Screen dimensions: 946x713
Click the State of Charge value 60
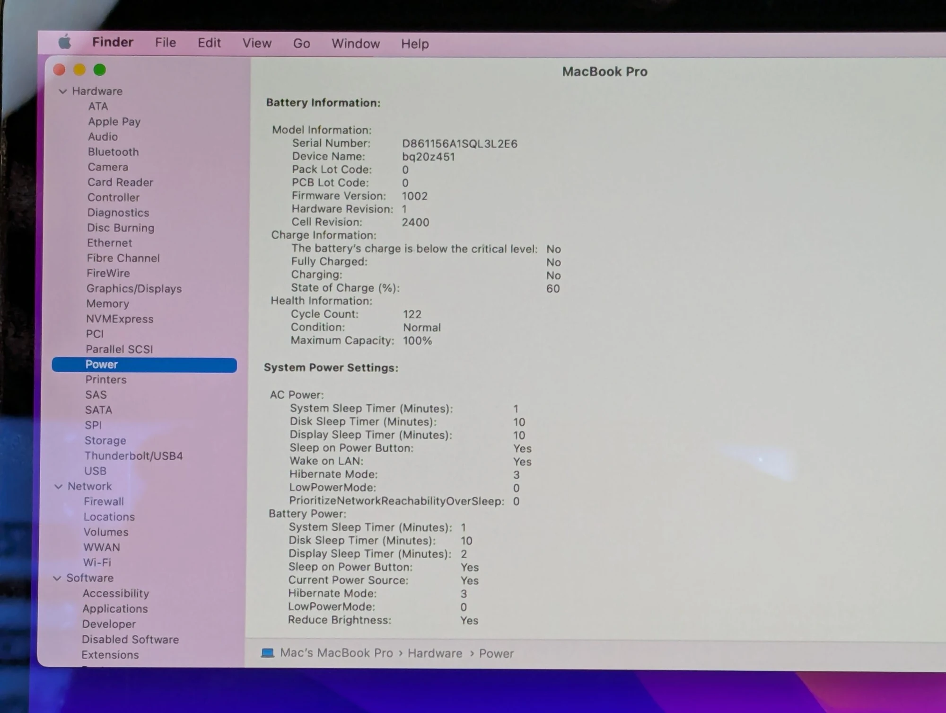click(x=553, y=288)
